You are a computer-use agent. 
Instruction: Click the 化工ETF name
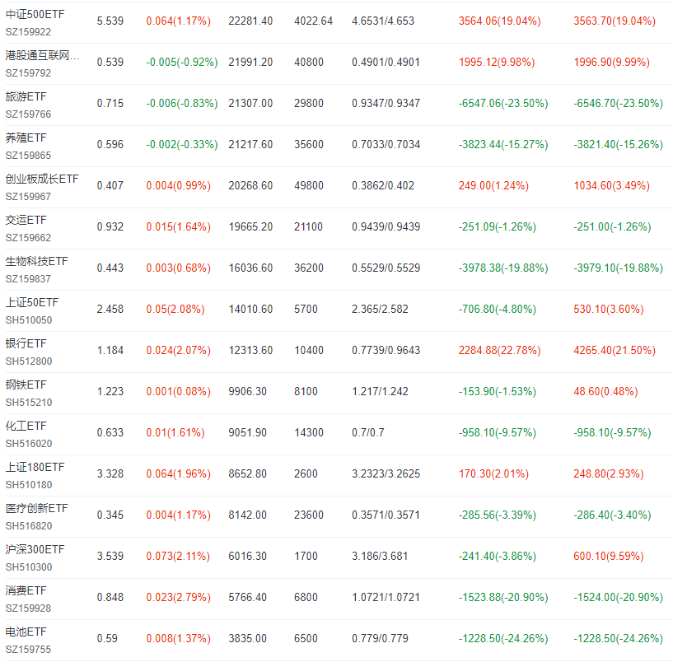[x=26, y=426]
